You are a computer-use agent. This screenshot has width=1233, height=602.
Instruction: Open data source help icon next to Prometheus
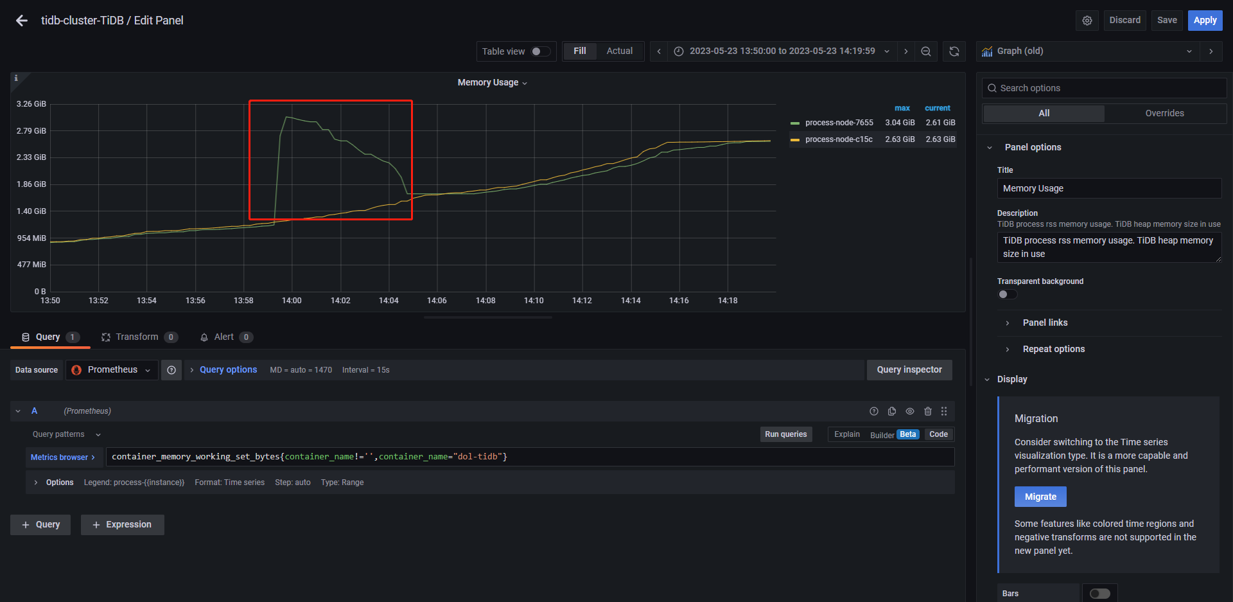coord(171,370)
